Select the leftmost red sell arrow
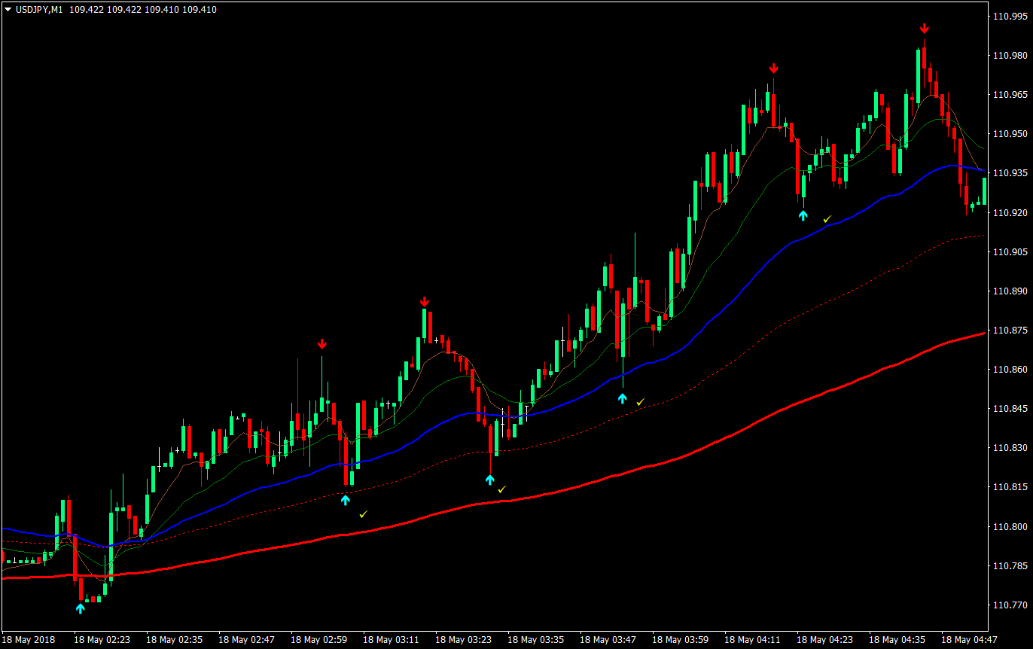 point(322,344)
